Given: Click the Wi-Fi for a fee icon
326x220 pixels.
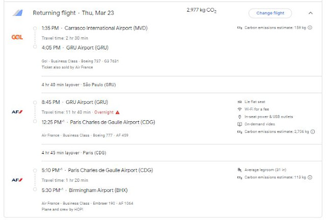Looking at the screenshot, I should (x=239, y=109).
